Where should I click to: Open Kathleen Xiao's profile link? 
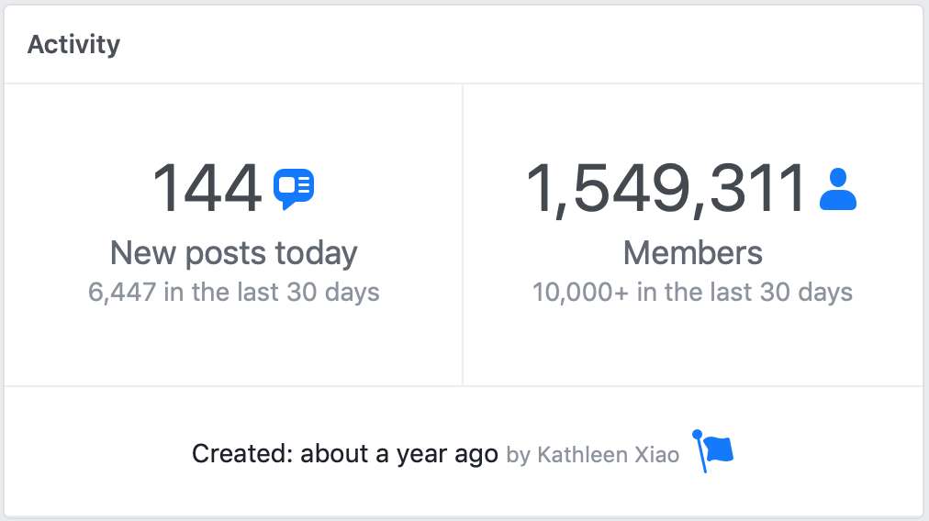tap(608, 455)
